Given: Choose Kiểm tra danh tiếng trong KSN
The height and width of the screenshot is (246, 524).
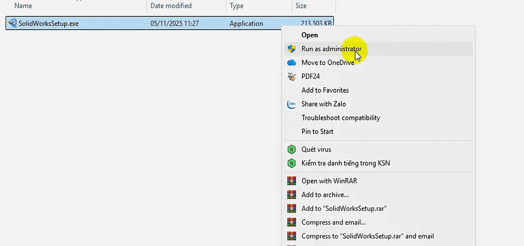Looking at the screenshot, I should coord(378,163).
